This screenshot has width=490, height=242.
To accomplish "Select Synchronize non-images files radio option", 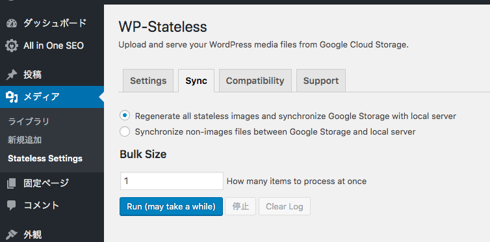I will 125,131.
